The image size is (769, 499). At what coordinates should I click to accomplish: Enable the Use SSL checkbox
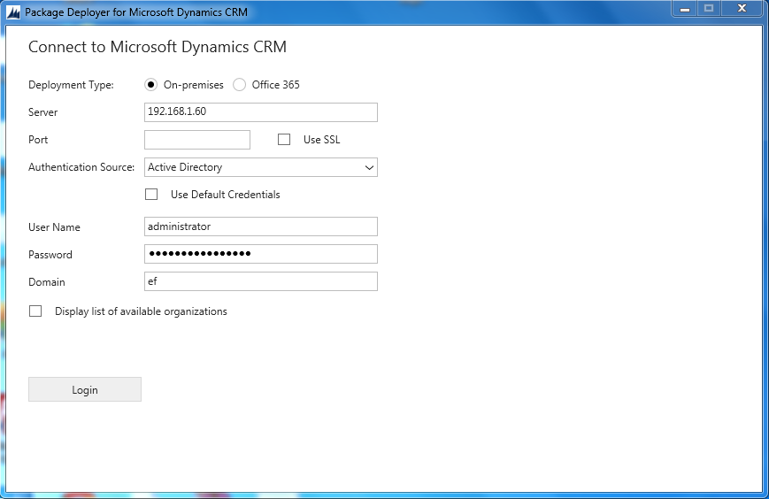pyautogui.click(x=284, y=140)
